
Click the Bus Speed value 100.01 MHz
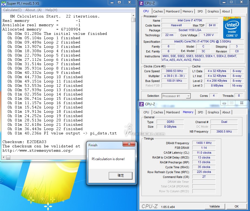[x=174, y=81]
